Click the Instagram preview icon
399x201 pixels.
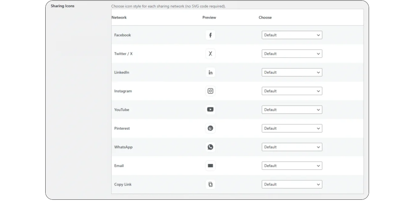click(x=210, y=91)
